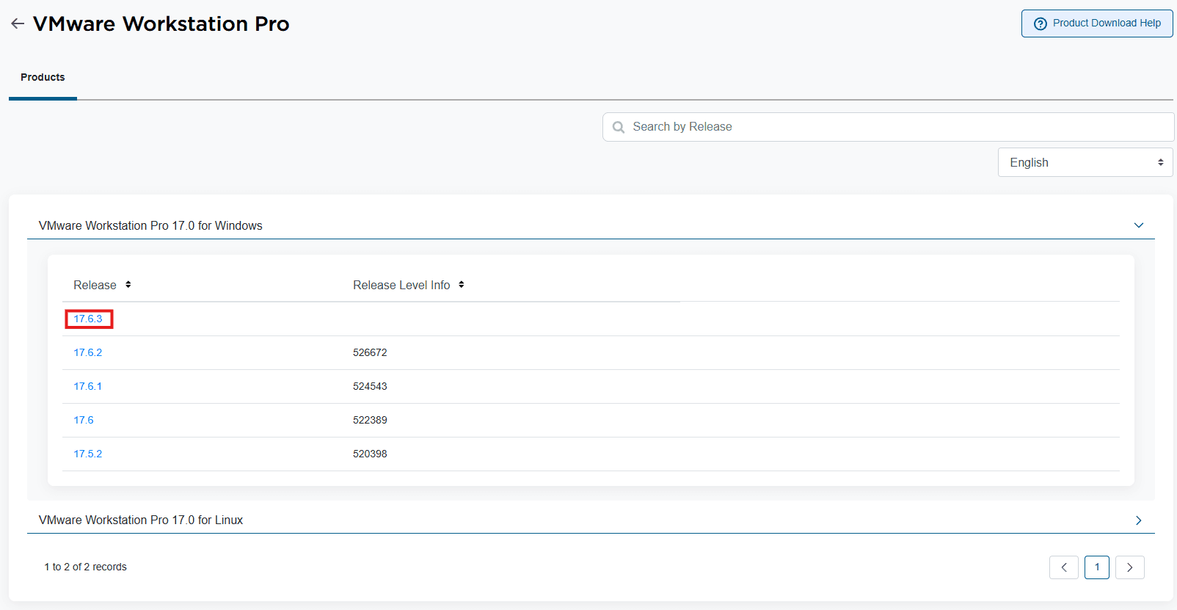Screen dimensions: 1177x610
Task: Open release 17.6 link
Action: point(84,420)
